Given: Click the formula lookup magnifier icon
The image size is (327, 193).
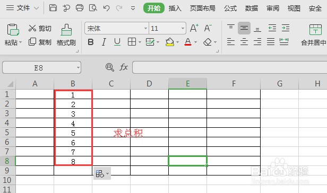Looking at the screenshot, I should (x=110, y=67).
